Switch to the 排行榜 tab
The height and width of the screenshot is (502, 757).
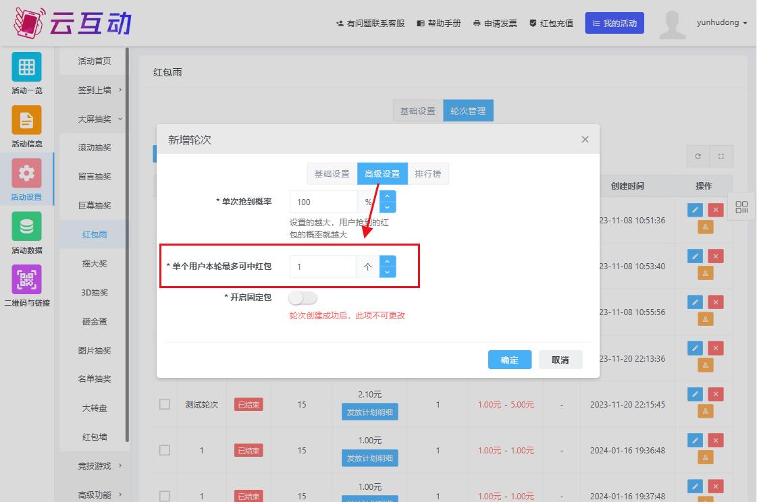pos(427,173)
